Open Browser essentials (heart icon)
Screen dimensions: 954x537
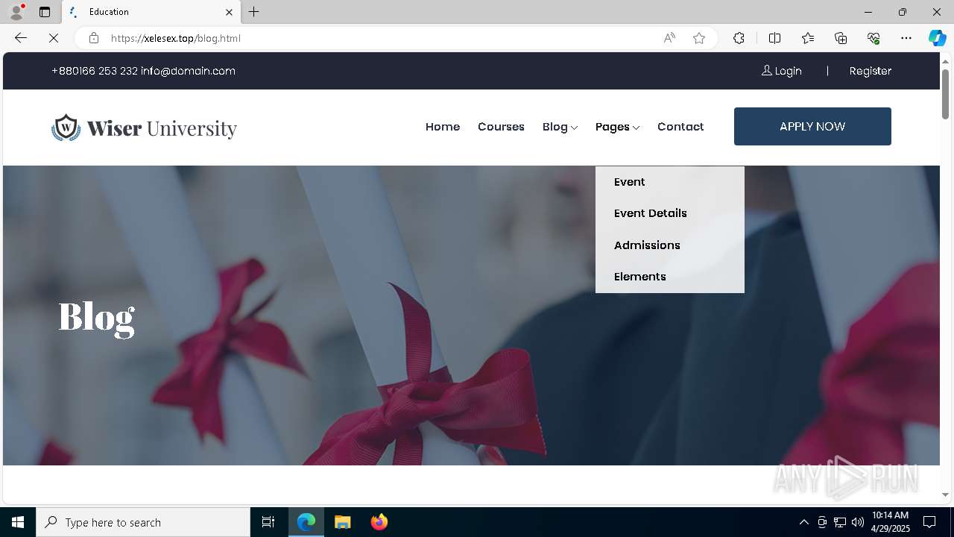874,38
